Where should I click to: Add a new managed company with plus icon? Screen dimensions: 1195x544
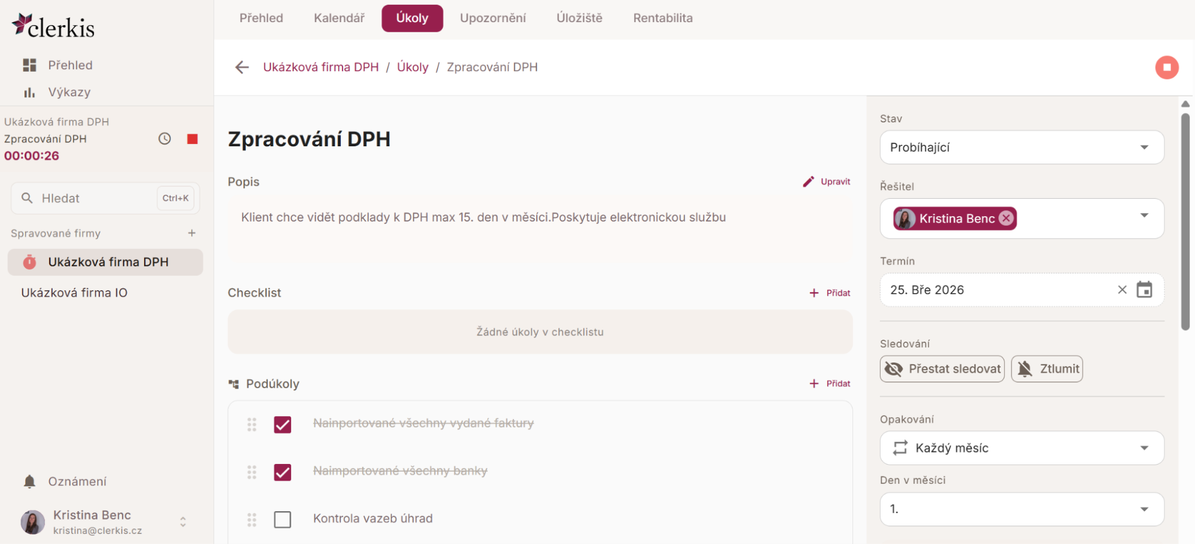coord(192,233)
